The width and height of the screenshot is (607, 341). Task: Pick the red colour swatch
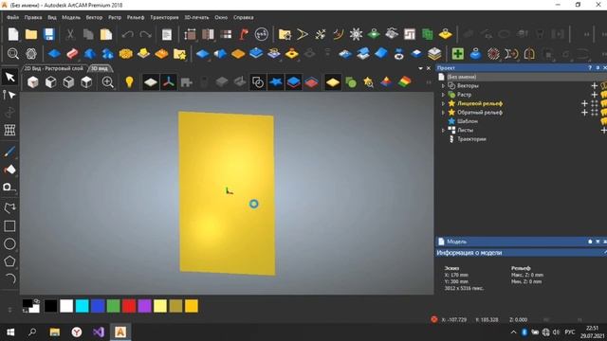[x=129, y=306]
